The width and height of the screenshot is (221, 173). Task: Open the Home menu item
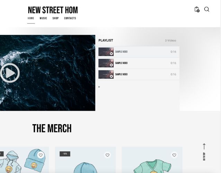pyautogui.click(x=31, y=18)
